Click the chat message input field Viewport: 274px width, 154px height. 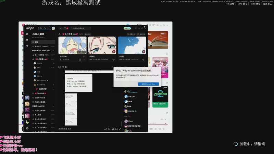80,129
